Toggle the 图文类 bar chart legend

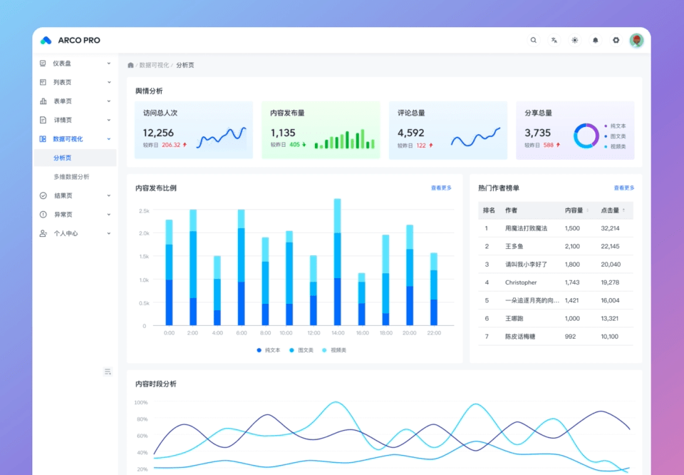pyautogui.click(x=301, y=350)
